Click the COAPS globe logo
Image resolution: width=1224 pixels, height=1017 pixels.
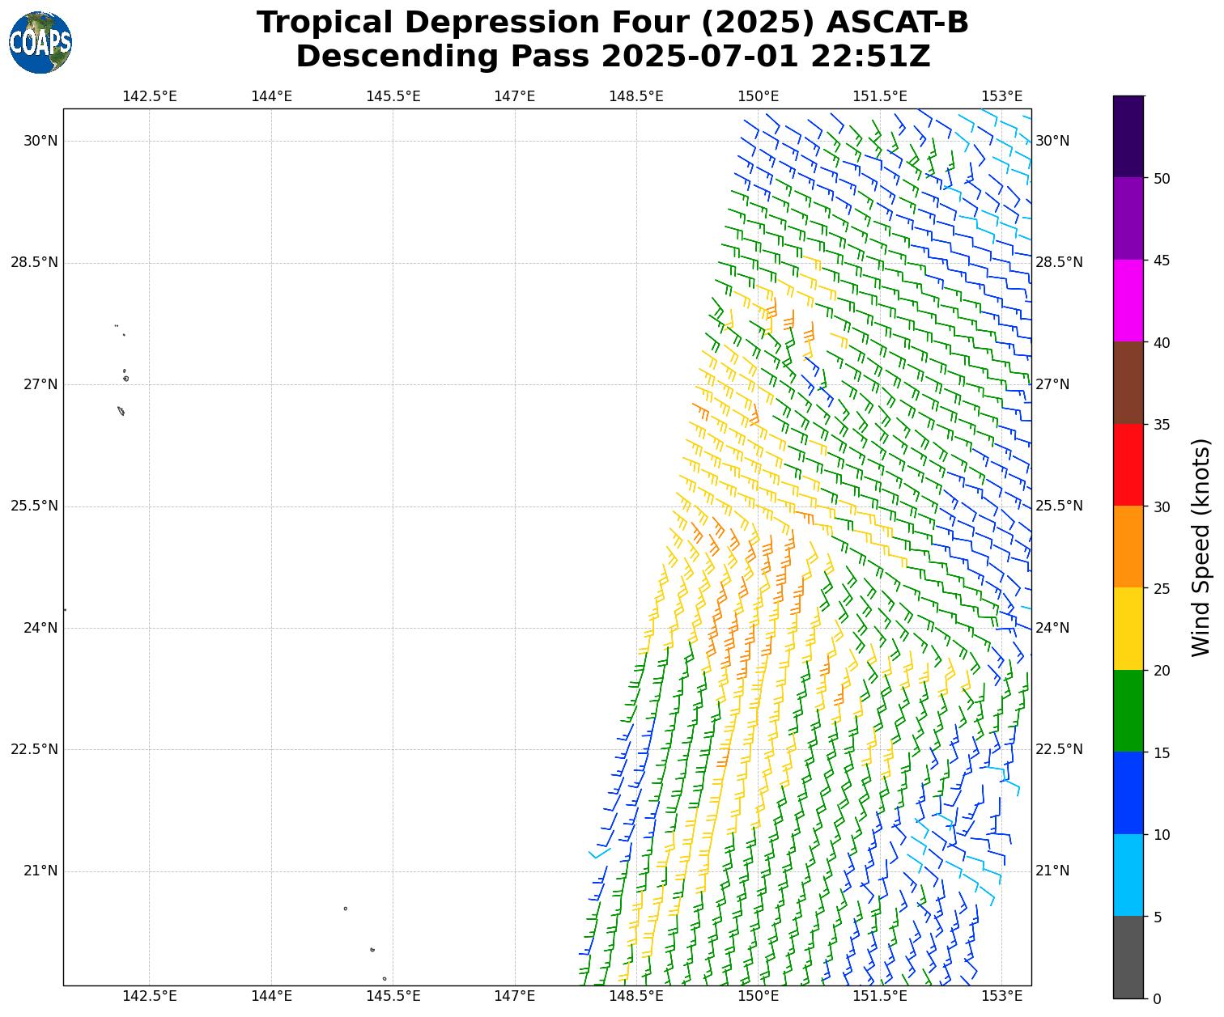(x=40, y=42)
